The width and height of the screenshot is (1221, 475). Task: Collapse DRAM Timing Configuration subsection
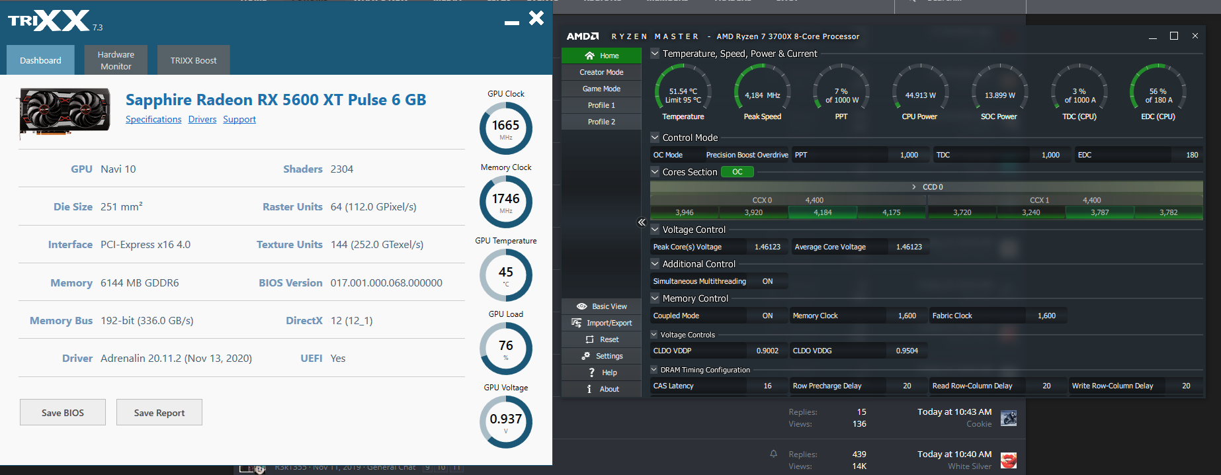click(x=654, y=370)
